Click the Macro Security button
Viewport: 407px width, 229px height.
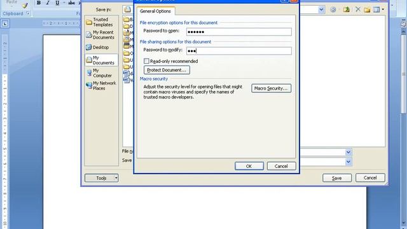click(271, 88)
